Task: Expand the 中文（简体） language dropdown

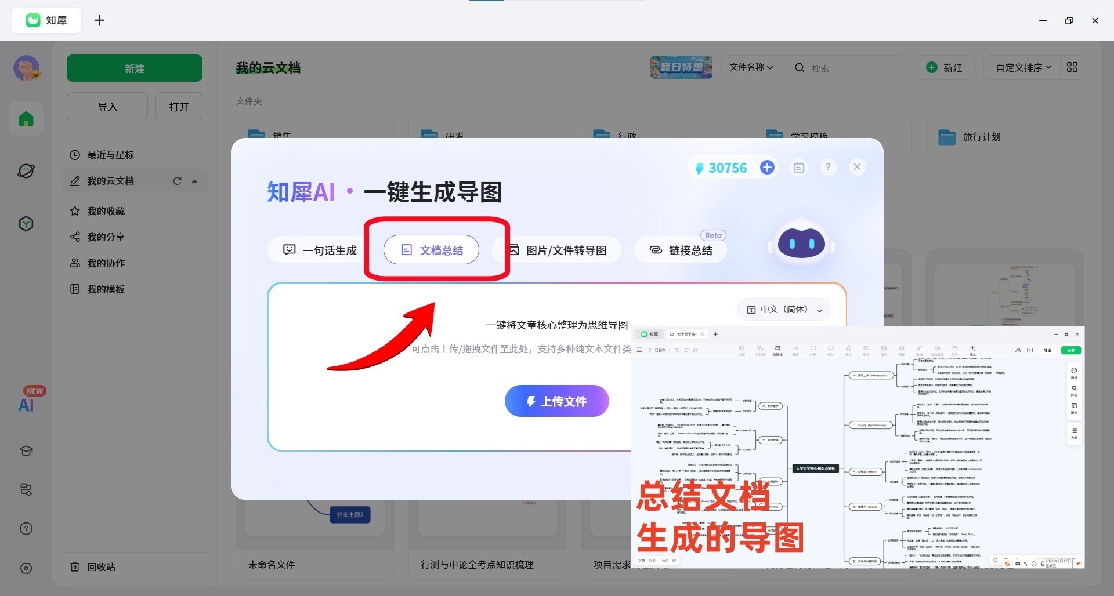Action: (x=784, y=310)
